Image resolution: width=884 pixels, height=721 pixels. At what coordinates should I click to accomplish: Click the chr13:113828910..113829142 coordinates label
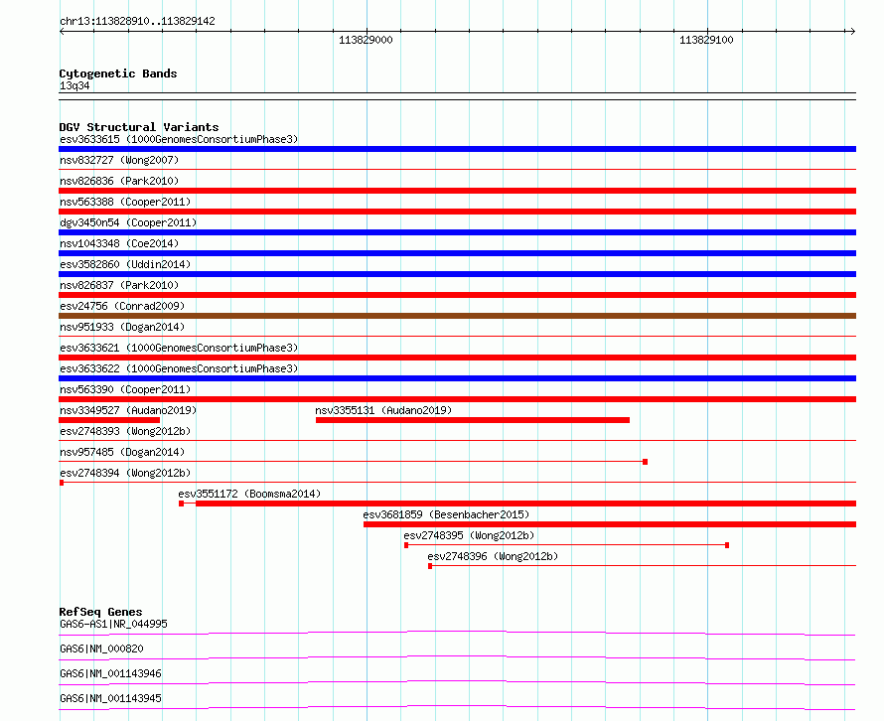(x=137, y=21)
